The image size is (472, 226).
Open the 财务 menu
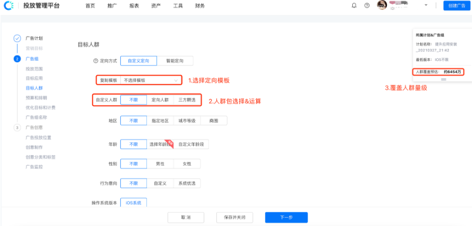(200, 5)
